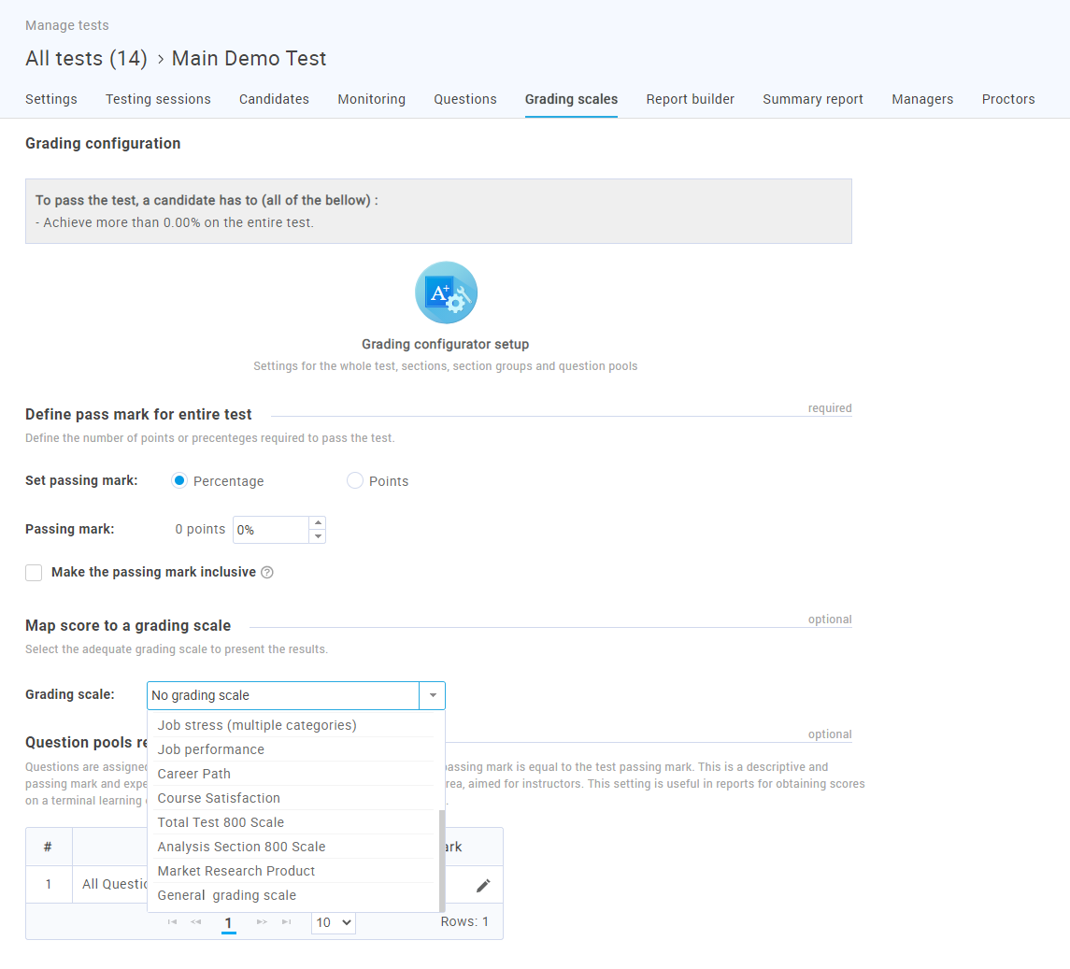Increase passing mark with up arrow
The height and width of the screenshot is (969, 1070).
(x=318, y=523)
